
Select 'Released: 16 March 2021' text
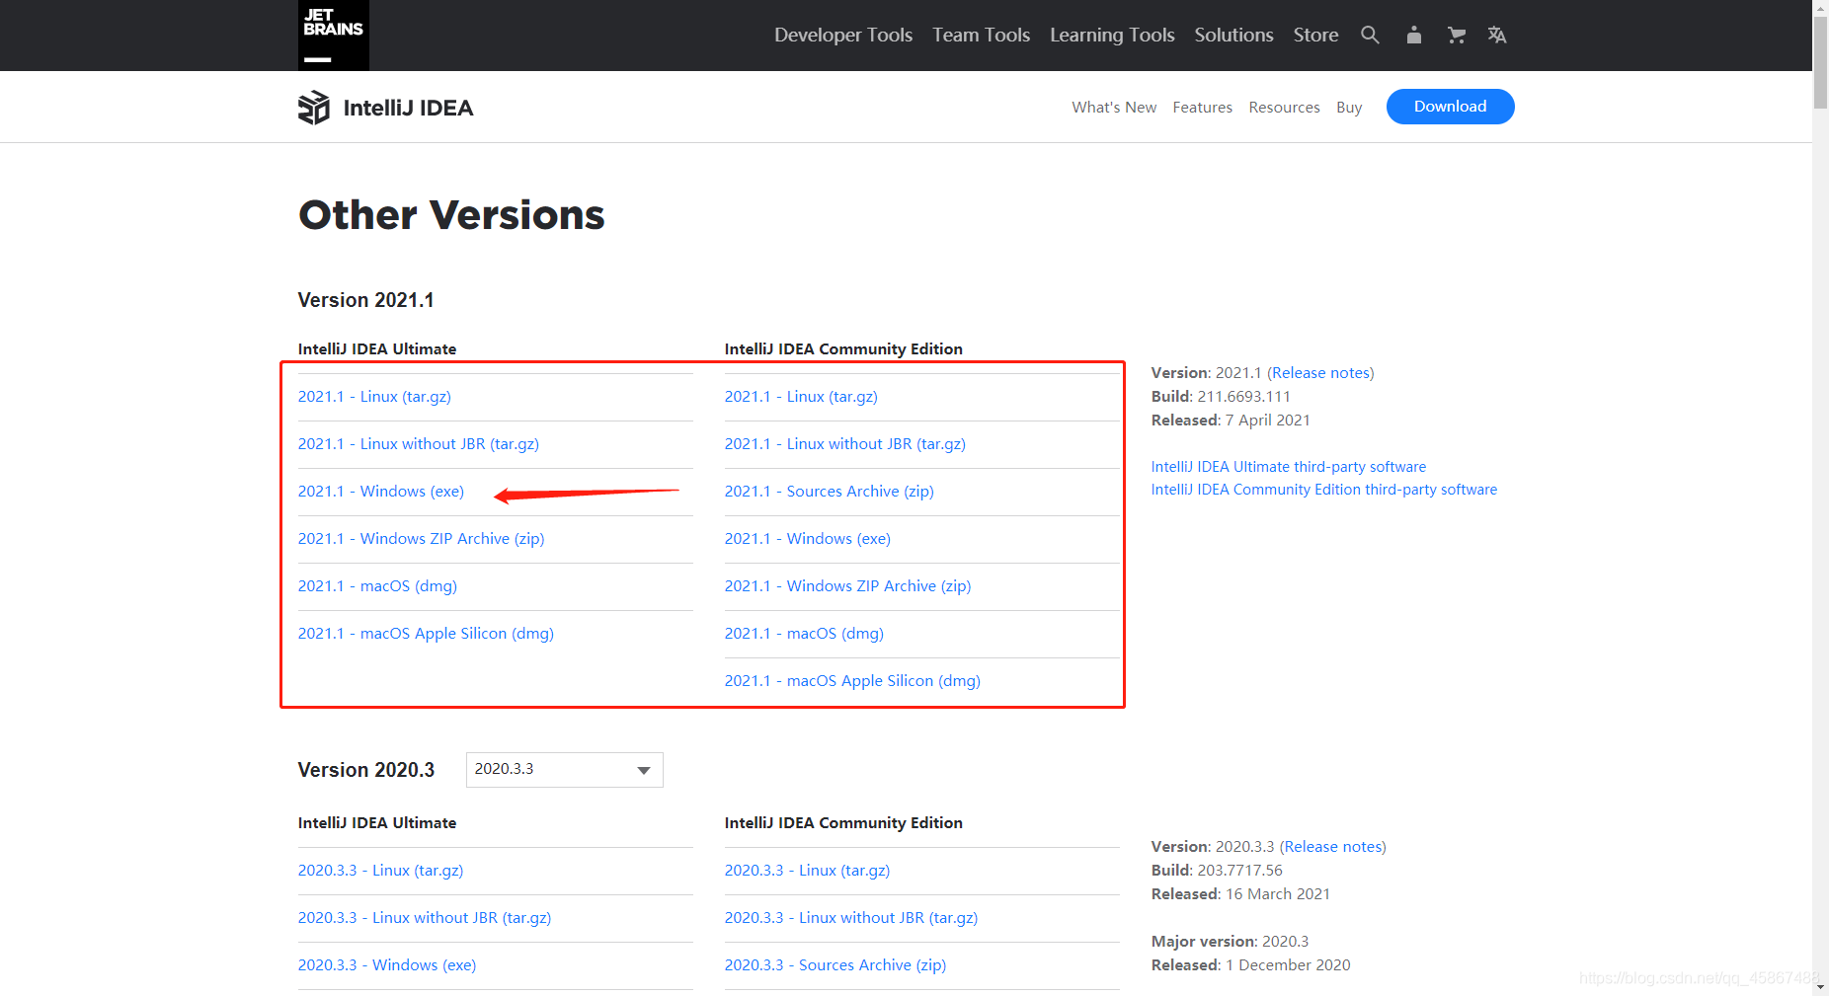(1240, 893)
